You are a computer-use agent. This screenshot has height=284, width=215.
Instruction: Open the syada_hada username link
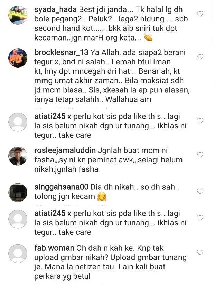(x=56, y=10)
